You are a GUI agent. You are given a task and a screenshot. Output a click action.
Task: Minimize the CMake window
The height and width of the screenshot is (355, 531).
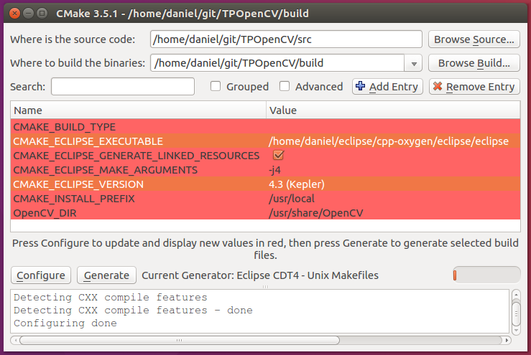pyautogui.click(x=29, y=14)
